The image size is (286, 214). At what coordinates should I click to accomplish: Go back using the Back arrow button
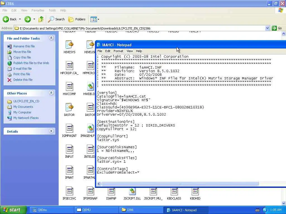coord(9,19)
